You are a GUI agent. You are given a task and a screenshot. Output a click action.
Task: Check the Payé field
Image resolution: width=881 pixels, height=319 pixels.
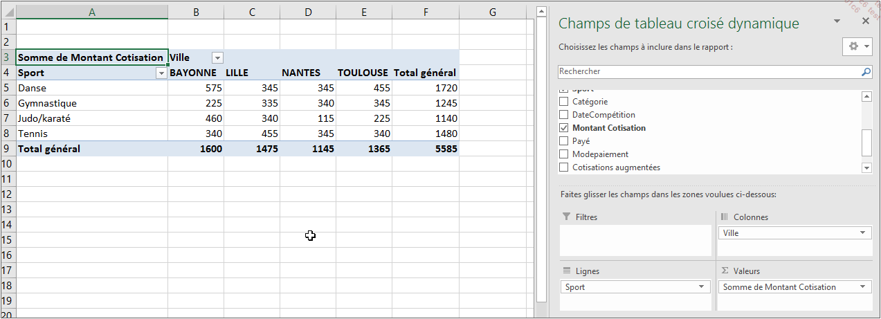coord(563,141)
